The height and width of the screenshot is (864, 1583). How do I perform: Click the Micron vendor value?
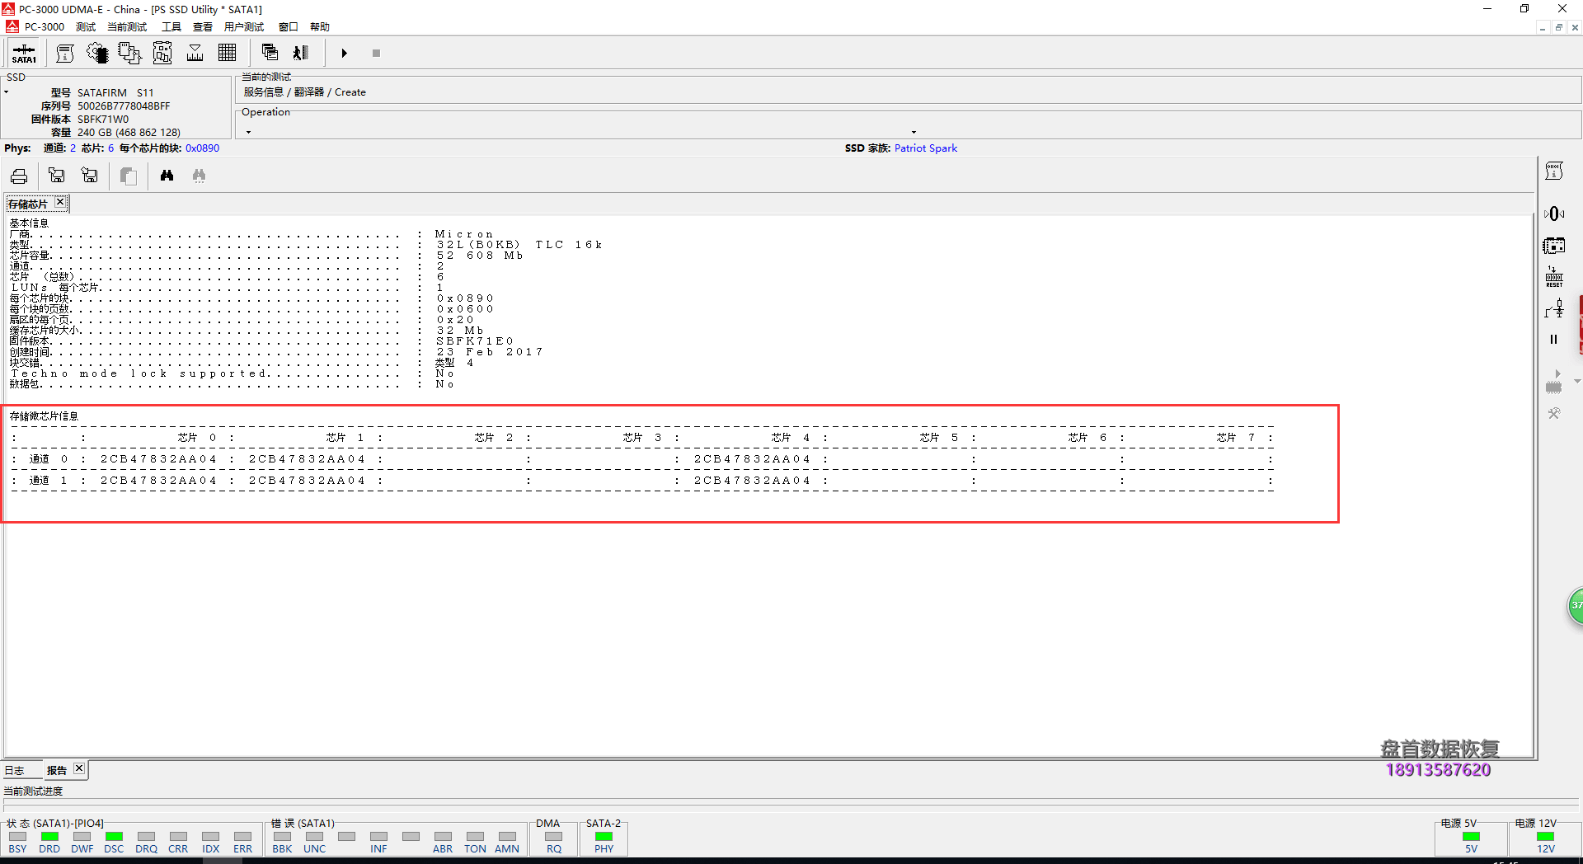(x=464, y=234)
